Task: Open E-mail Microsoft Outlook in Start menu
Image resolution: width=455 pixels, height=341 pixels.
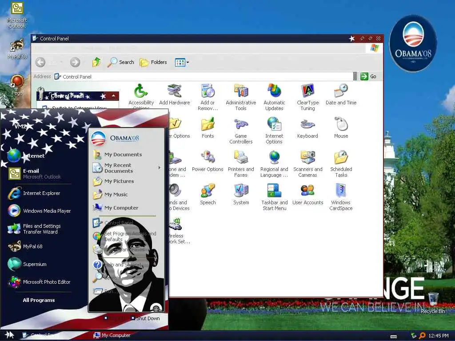Action: tap(35, 174)
